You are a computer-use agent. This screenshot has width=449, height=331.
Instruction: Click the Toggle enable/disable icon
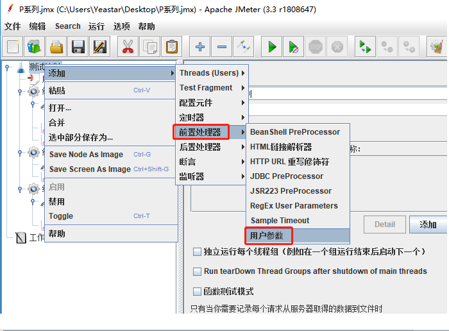pos(243,47)
